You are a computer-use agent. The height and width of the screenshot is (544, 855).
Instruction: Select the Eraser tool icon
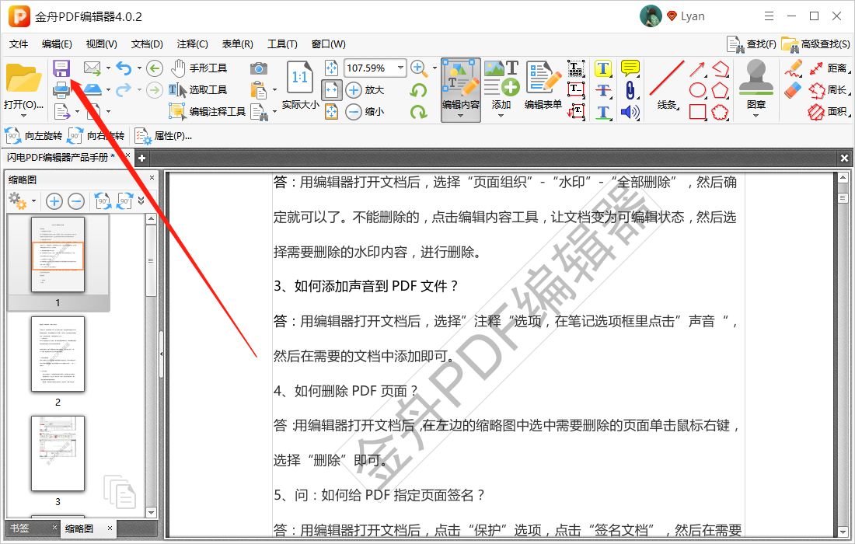[x=794, y=90]
